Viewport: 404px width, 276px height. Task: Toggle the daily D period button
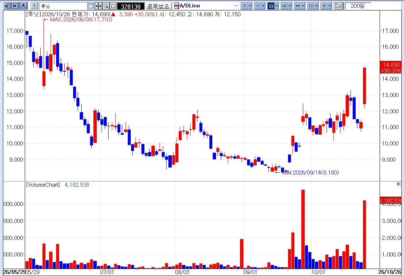(x=271, y=6)
